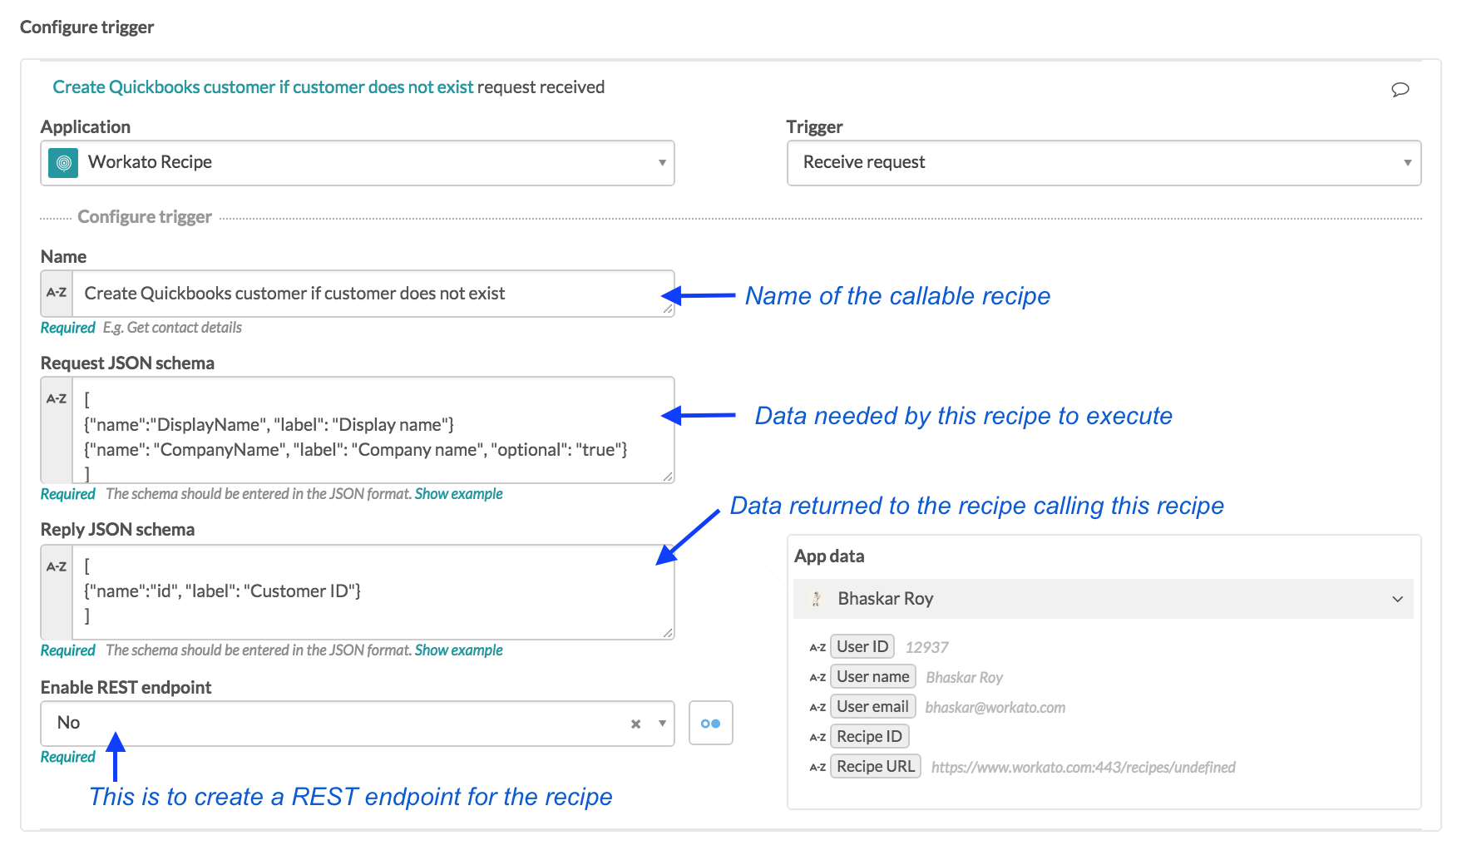This screenshot has height=860, width=1467.
Task: Toggle formula mode with the blue dots button
Action: (710, 723)
